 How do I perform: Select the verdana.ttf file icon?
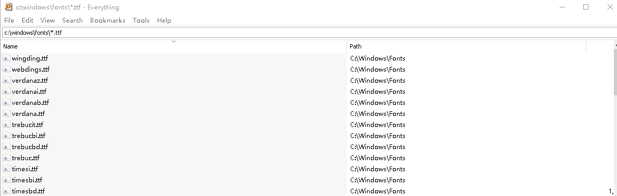pos(7,113)
